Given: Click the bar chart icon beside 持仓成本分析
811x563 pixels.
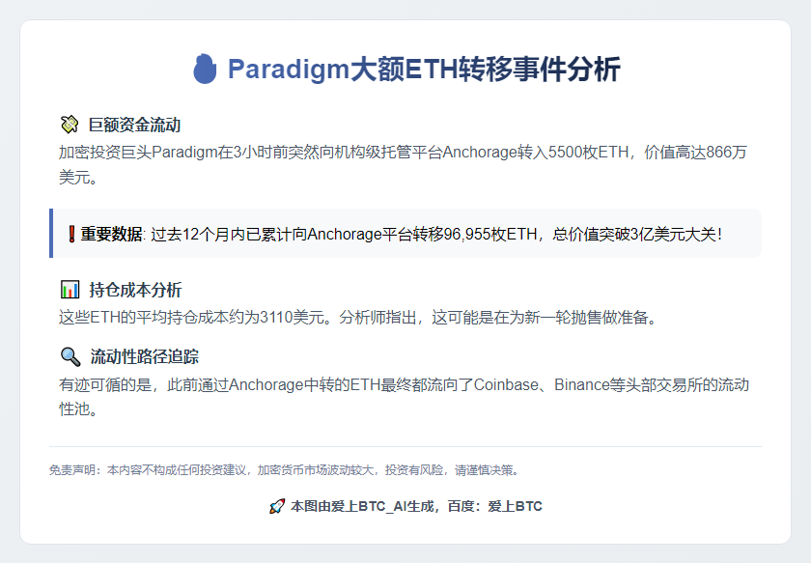Looking at the screenshot, I should tap(70, 290).
